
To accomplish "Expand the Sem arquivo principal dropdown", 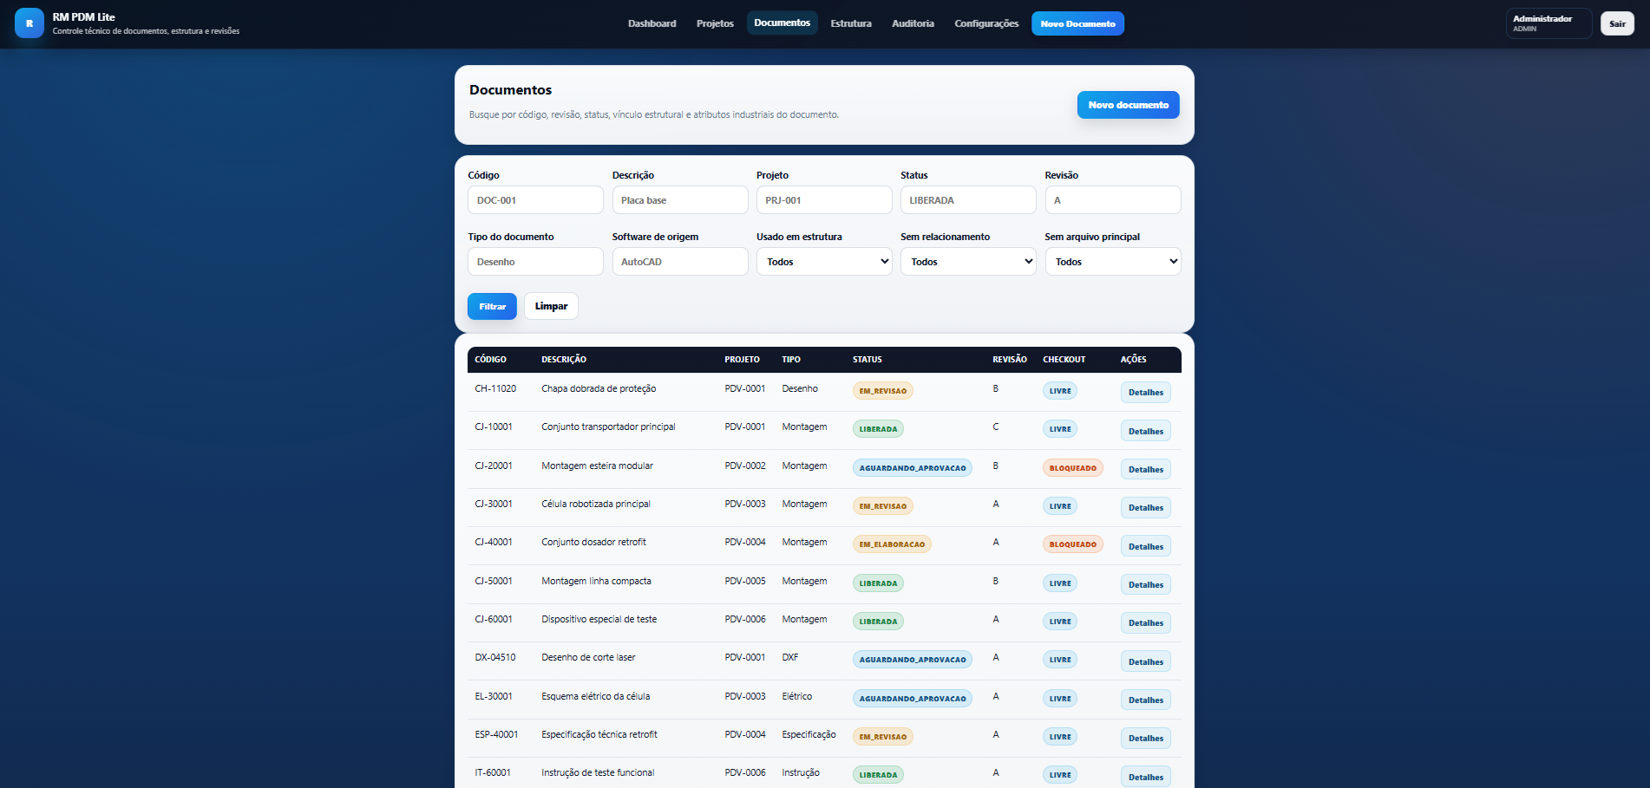I will (1113, 262).
